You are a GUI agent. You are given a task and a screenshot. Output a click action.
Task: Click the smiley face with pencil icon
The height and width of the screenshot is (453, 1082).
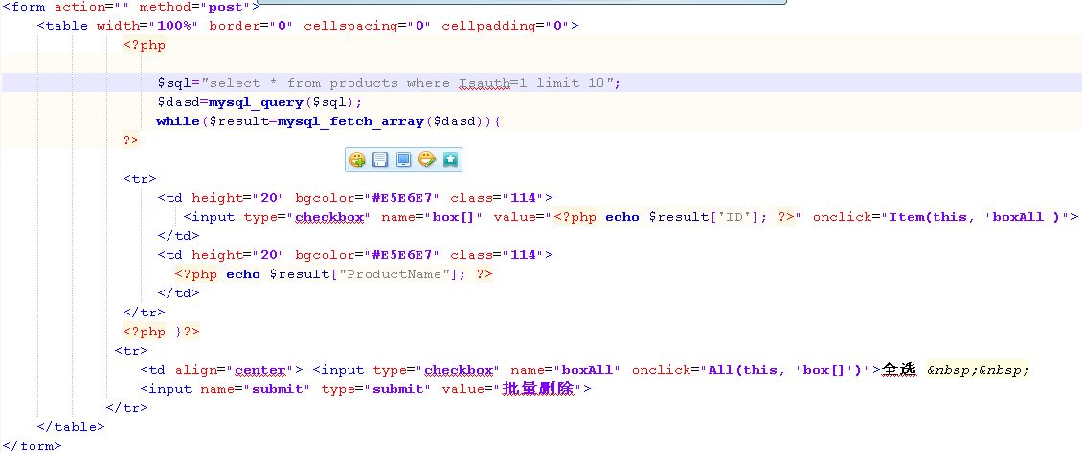tap(427, 160)
